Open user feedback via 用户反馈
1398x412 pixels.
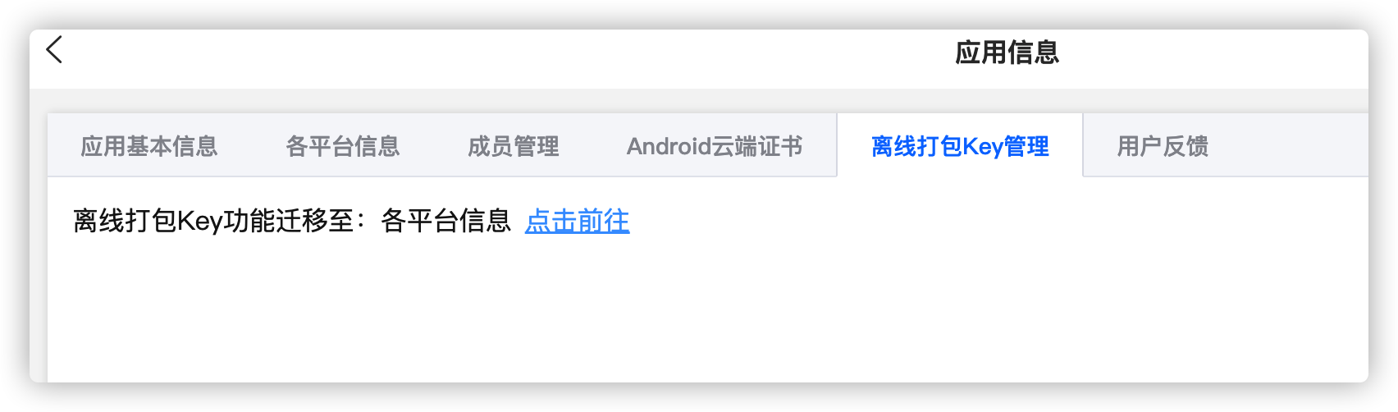[x=1163, y=146]
